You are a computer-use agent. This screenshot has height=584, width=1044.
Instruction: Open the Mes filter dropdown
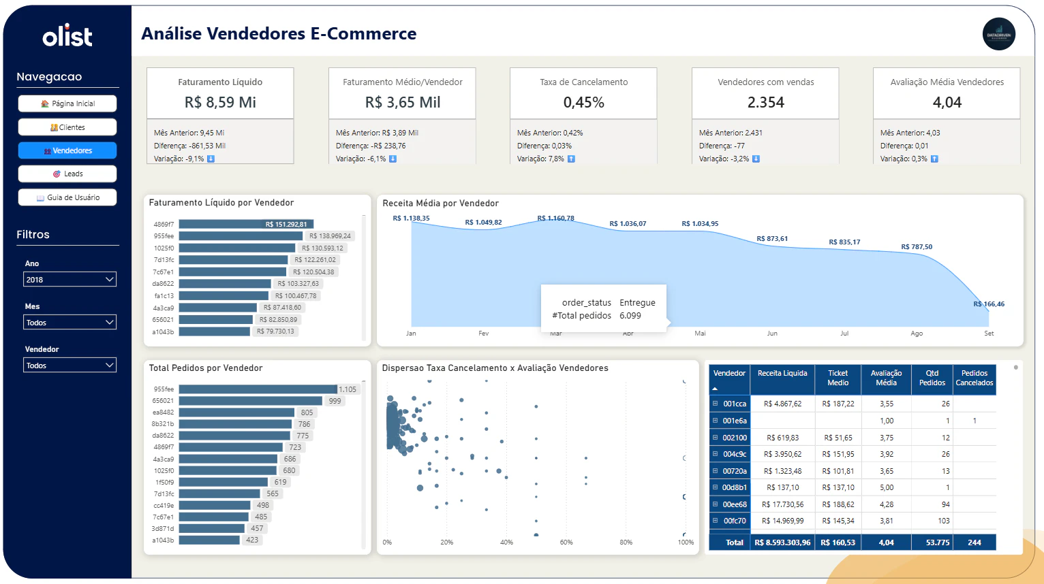(70, 322)
